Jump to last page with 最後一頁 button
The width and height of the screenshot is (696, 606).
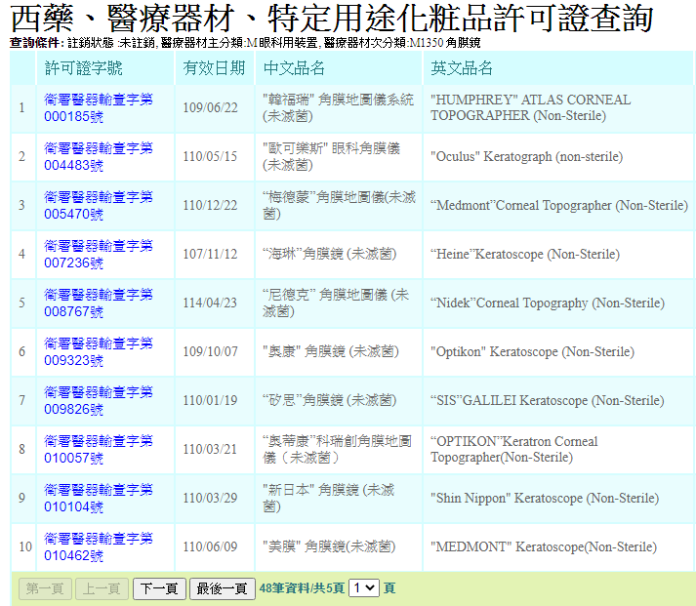pyautogui.click(x=222, y=588)
